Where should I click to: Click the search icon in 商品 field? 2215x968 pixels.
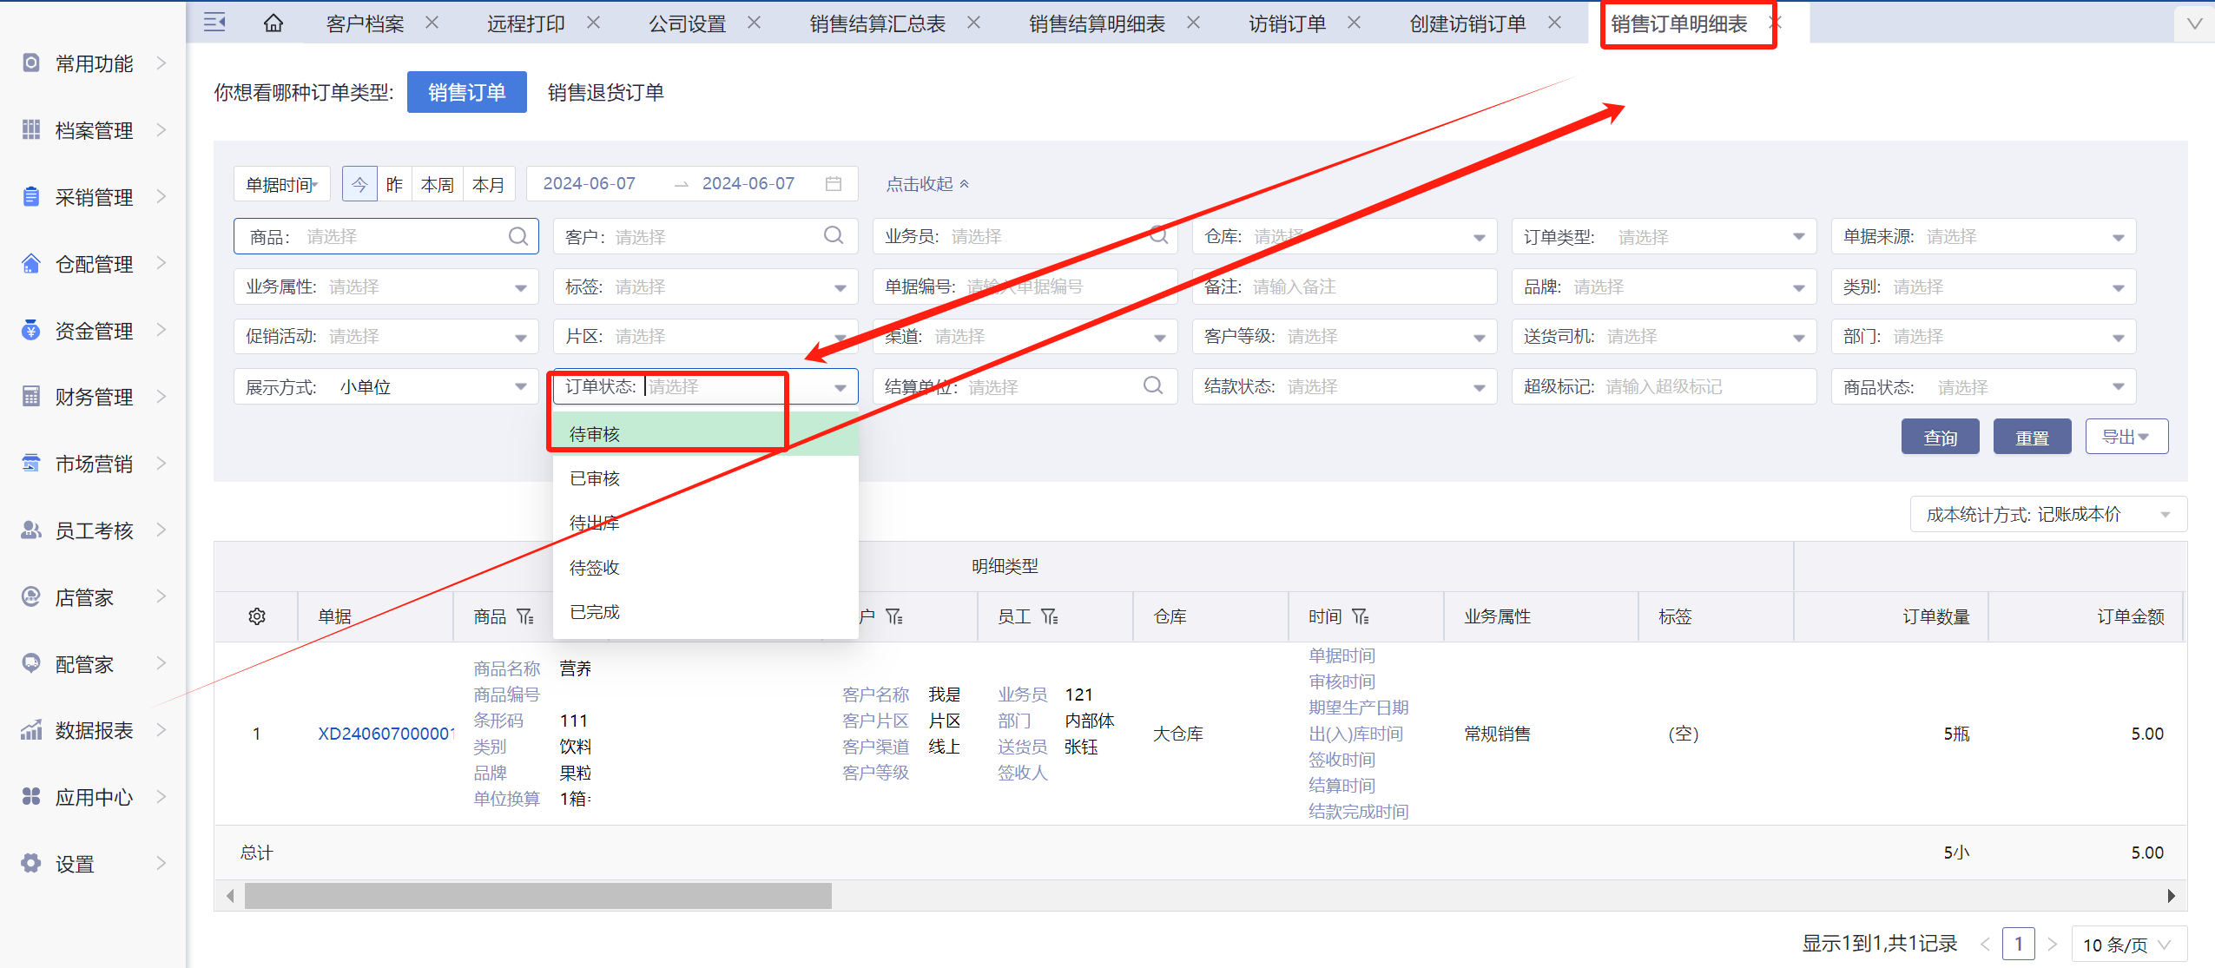(x=518, y=236)
